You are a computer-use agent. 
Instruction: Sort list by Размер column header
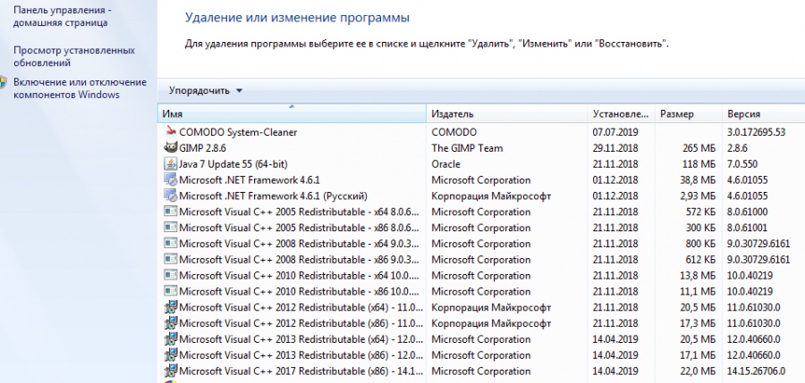pyautogui.click(x=688, y=113)
